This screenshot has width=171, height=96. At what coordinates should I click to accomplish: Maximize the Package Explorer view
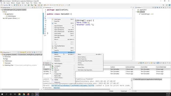click(x=41, y=7)
